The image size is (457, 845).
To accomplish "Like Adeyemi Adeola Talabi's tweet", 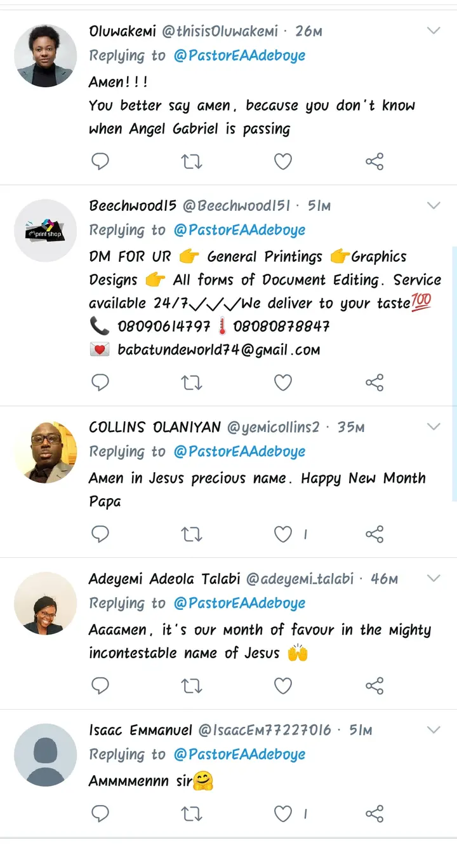I will click(283, 686).
